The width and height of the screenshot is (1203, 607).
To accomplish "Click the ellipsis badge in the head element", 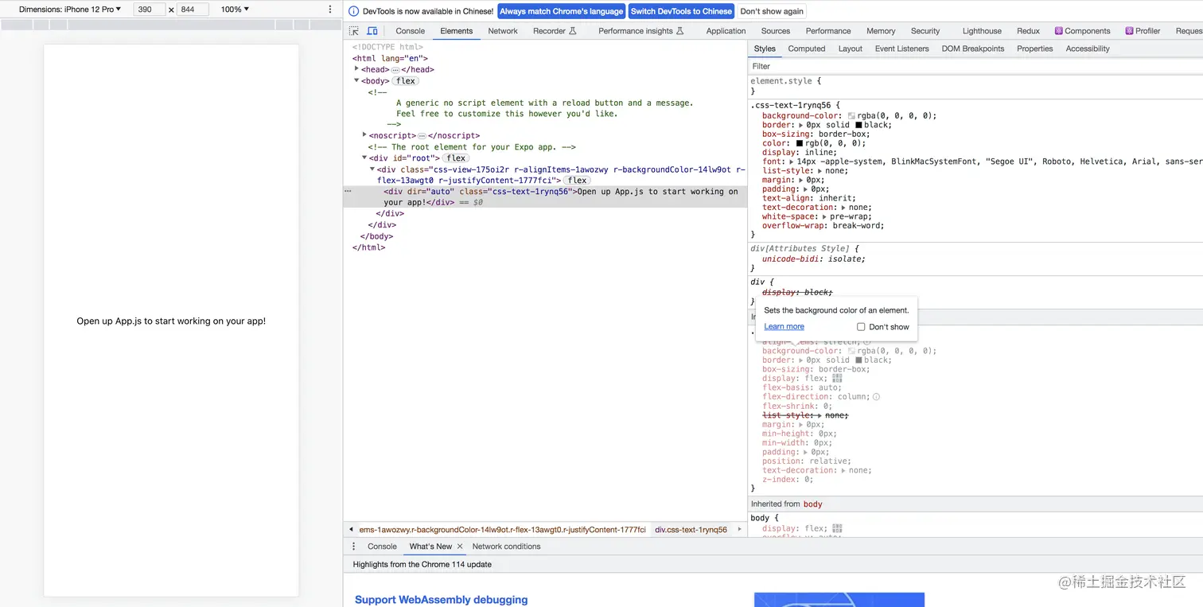I will pyautogui.click(x=395, y=70).
